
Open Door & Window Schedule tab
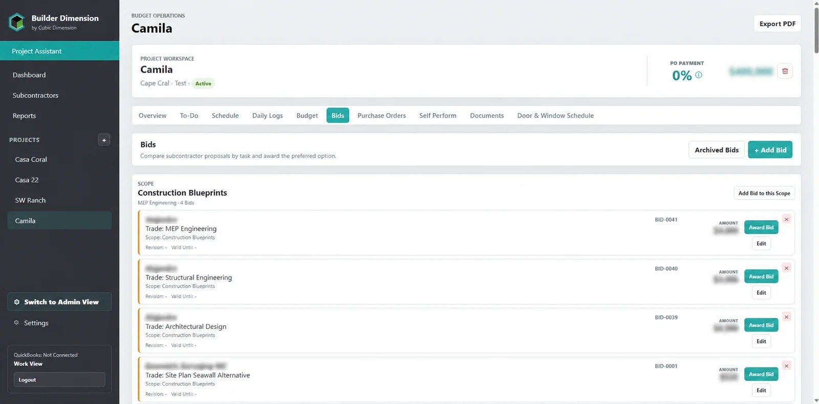[555, 115]
